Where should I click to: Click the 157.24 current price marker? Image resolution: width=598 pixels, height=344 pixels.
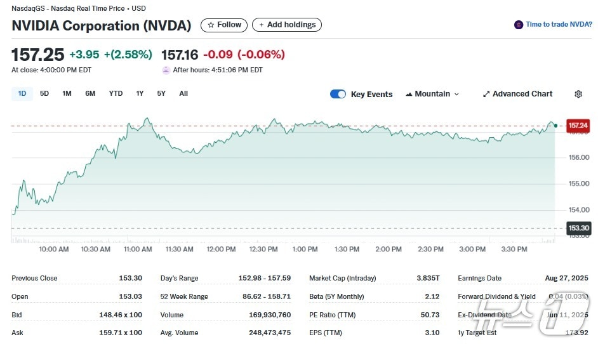(578, 126)
